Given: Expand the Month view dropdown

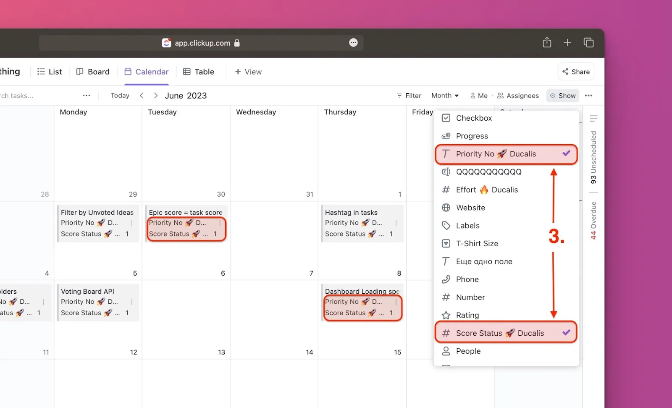Looking at the screenshot, I should point(445,96).
